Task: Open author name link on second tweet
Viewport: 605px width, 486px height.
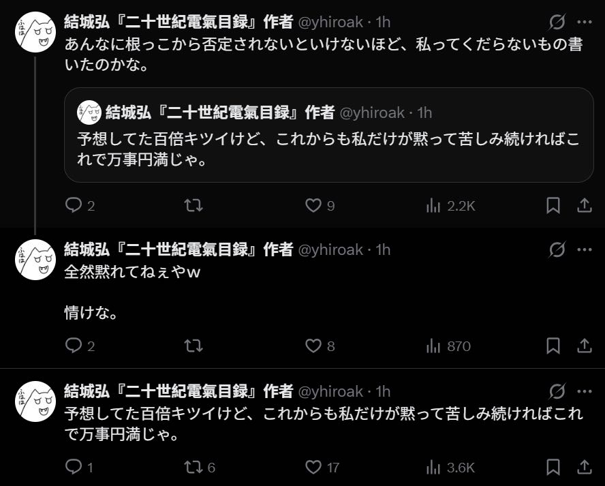Action: (x=179, y=249)
